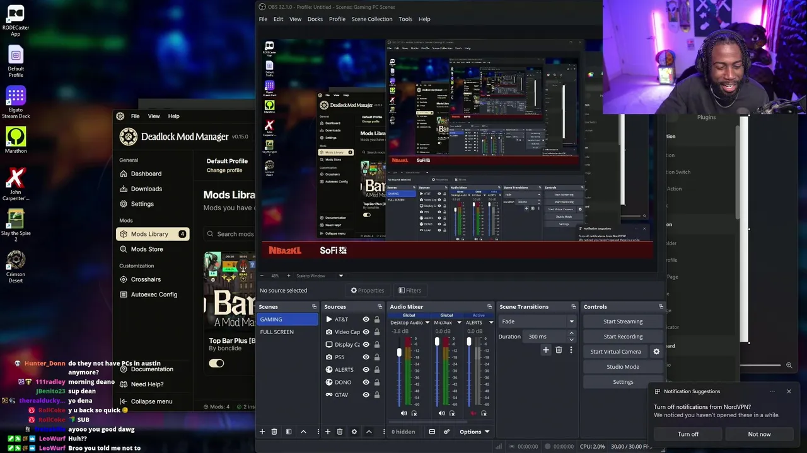
Task: Mute Mic/Aux speaker icon
Action: [441, 413]
